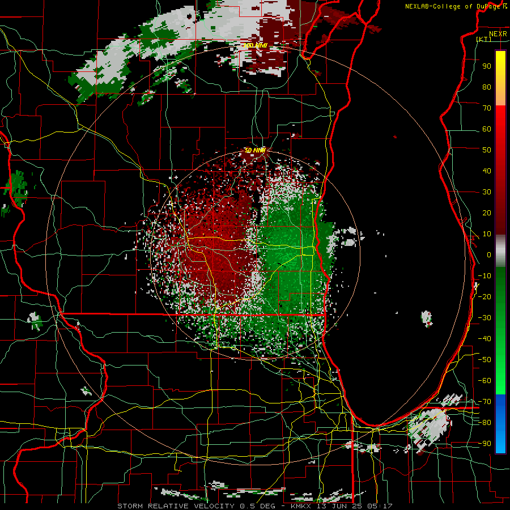Viewport: 510px width, 510px height.
Task: Click the positive 20 scale value
Action: click(x=487, y=212)
